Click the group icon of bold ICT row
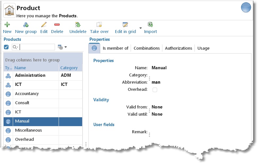 coord(8,85)
